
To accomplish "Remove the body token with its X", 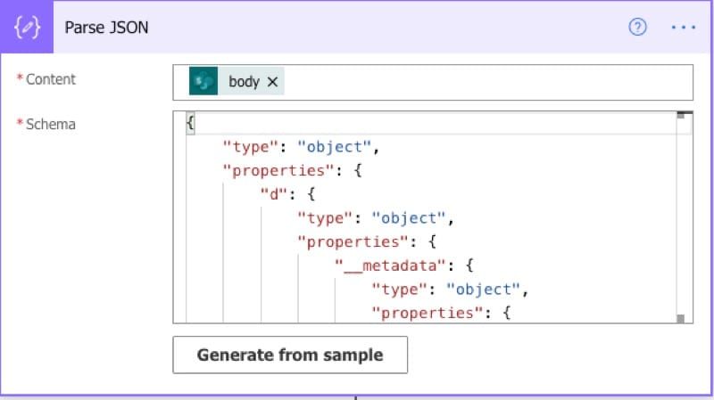I will pos(273,82).
